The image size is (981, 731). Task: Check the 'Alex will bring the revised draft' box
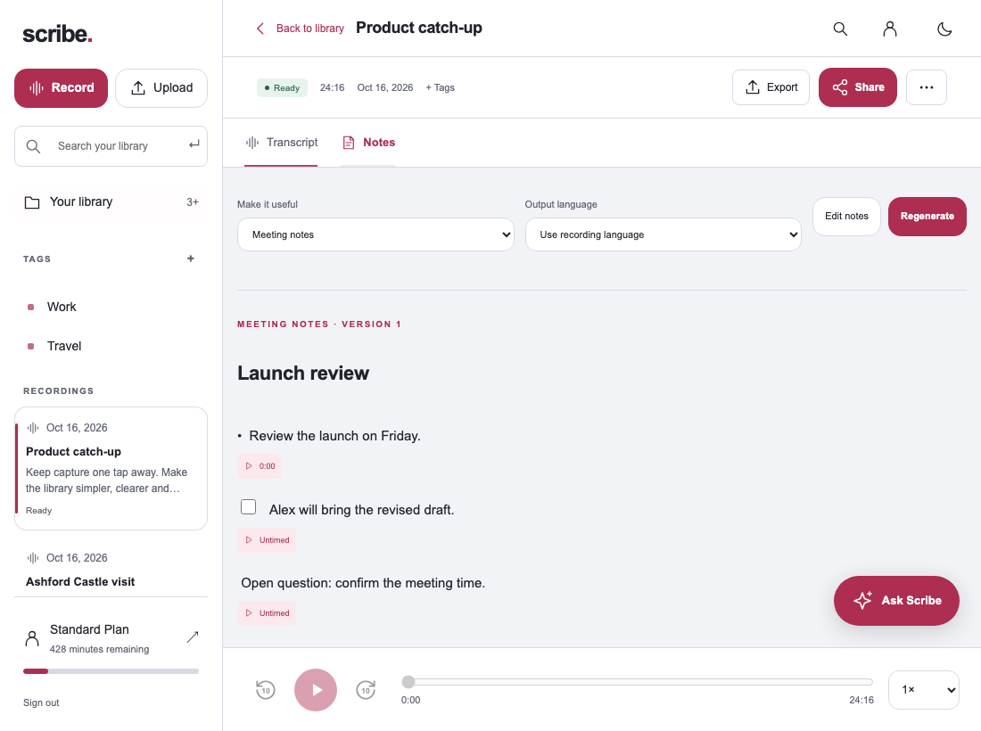pyautogui.click(x=249, y=507)
